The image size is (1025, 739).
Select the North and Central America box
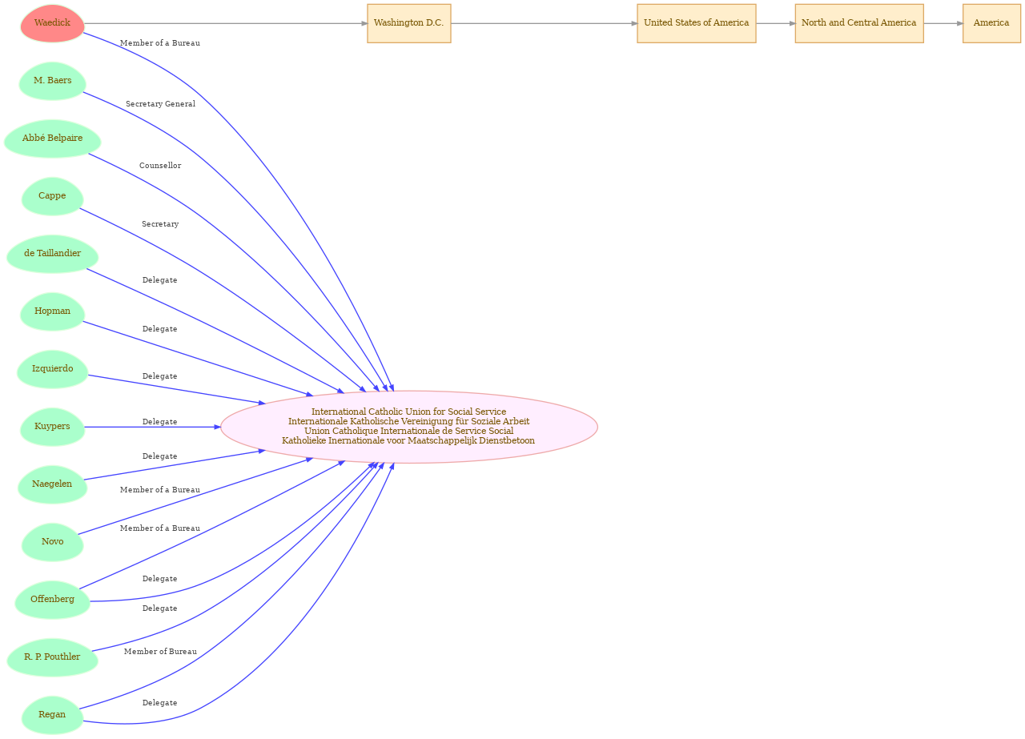coord(859,23)
